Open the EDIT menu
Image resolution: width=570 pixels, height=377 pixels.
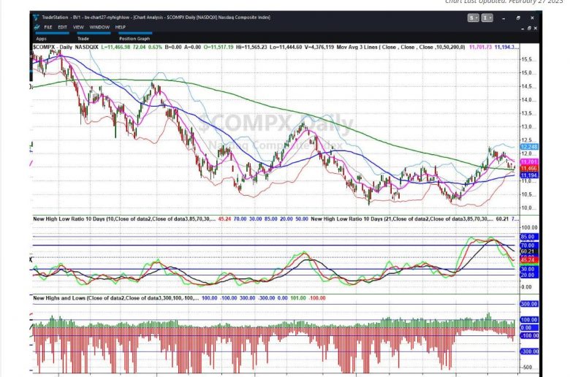(63, 27)
